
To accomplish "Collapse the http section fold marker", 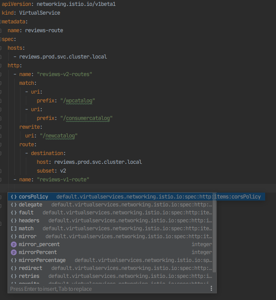I will [x=1, y=66].
